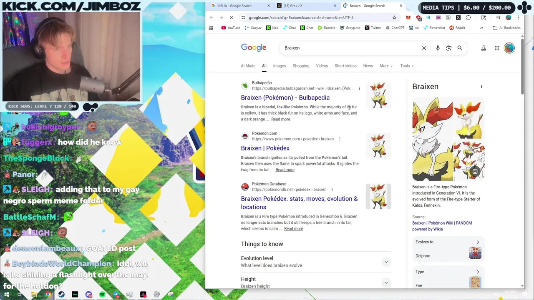The height and width of the screenshot is (300, 534).
Task: Open the large Braixen image in knowledge panel
Action: click(432, 139)
